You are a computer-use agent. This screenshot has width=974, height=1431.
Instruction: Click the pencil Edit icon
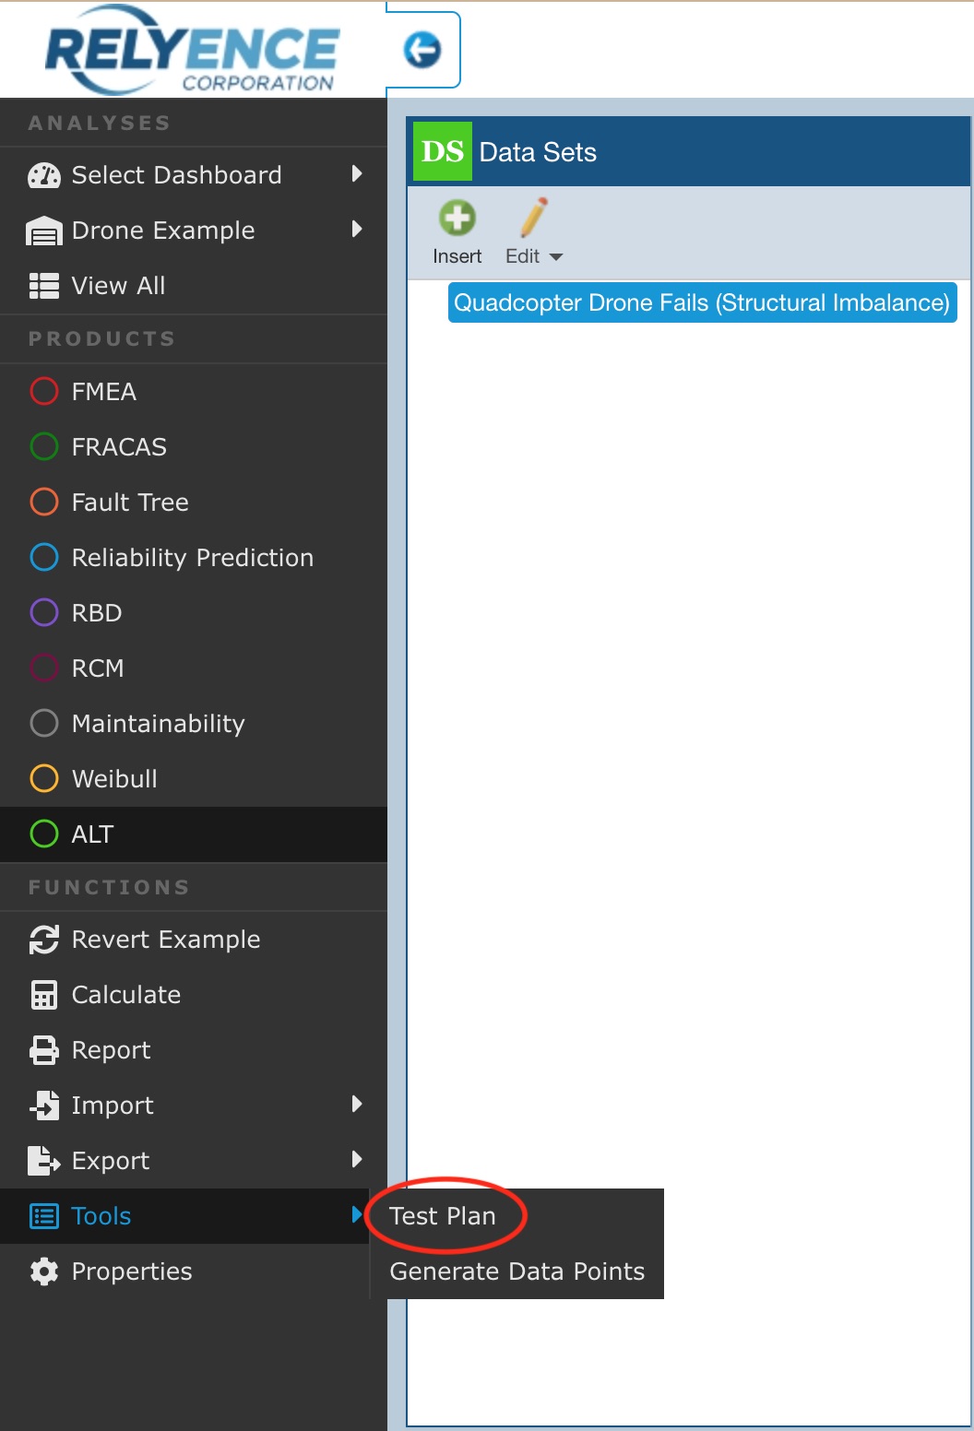(x=533, y=219)
